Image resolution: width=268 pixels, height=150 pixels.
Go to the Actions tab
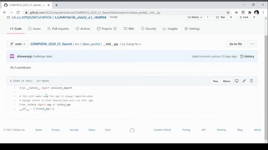point(83,29)
